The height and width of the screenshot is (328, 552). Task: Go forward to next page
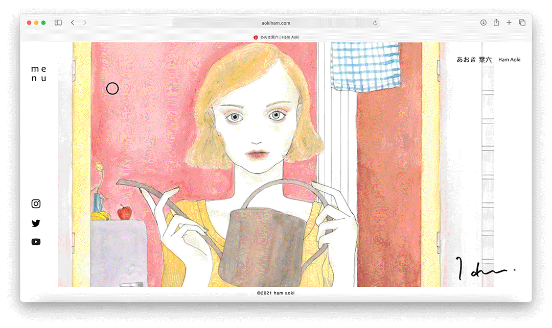pyautogui.click(x=85, y=23)
